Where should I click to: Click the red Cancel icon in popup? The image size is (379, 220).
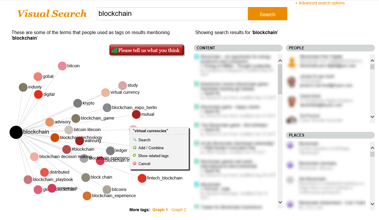click(135, 164)
